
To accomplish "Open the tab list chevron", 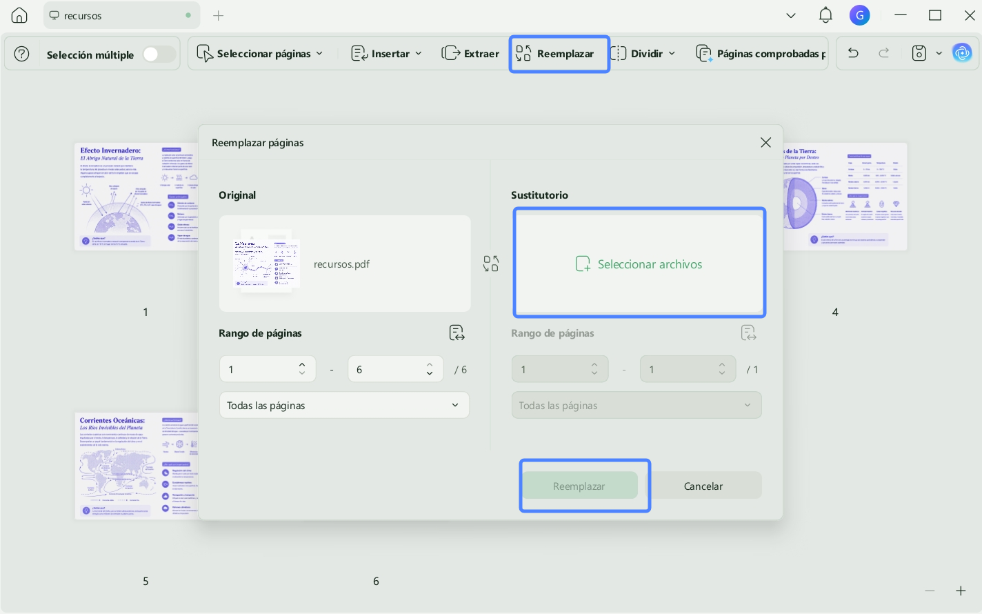I will coord(791,15).
